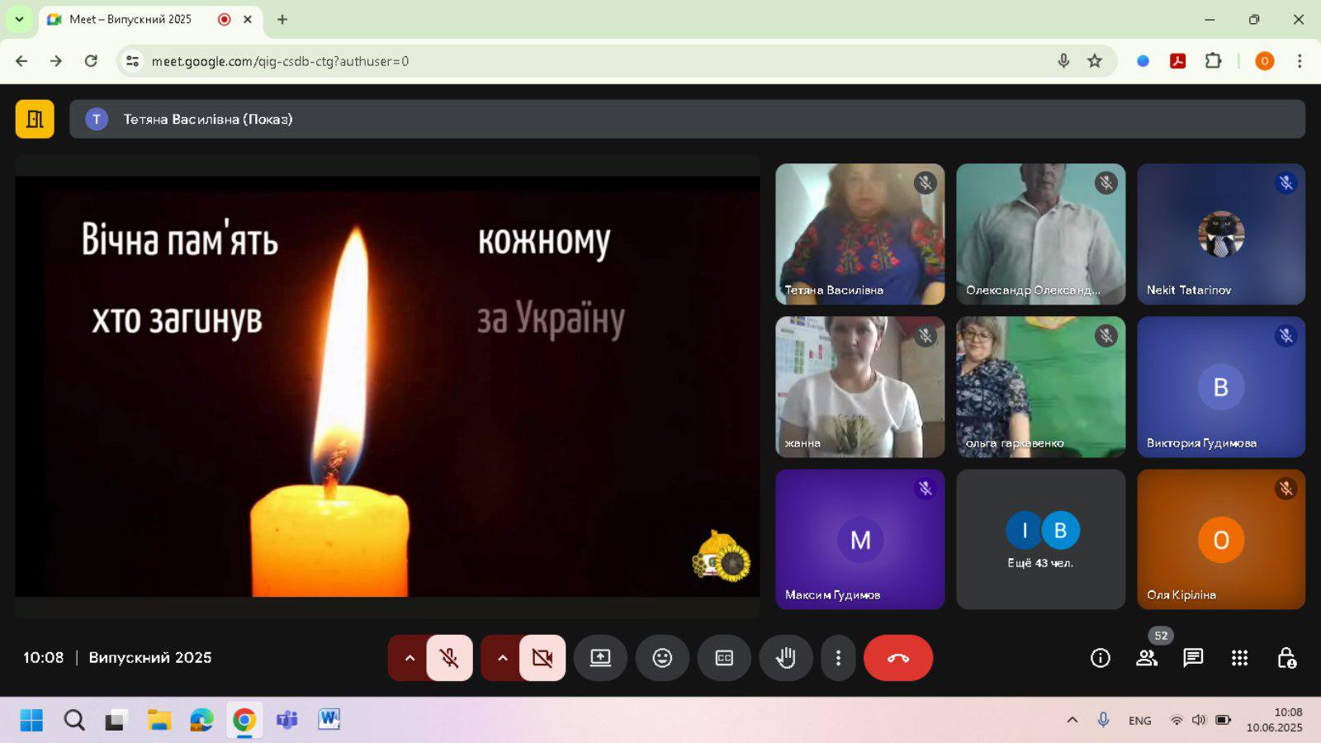This screenshot has width=1321, height=743.
Task: Open meeting details info icon
Action: pyautogui.click(x=1100, y=658)
